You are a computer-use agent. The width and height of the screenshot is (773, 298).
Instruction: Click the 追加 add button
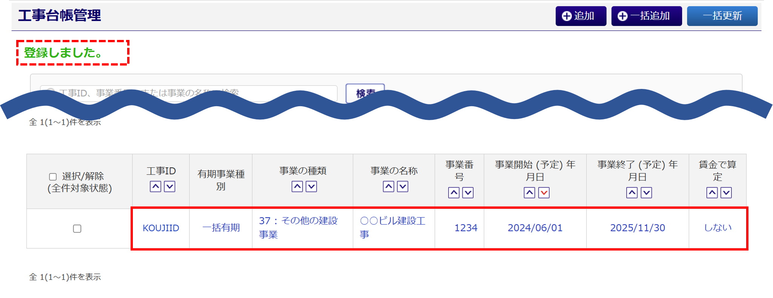click(x=581, y=16)
